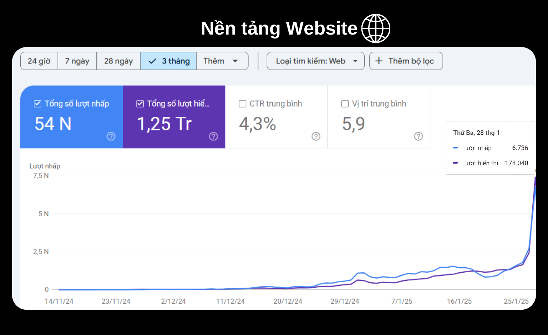The height and width of the screenshot is (335, 548).
Task: Open the Loại tìm kiếm: Web dropdown
Action: click(315, 61)
